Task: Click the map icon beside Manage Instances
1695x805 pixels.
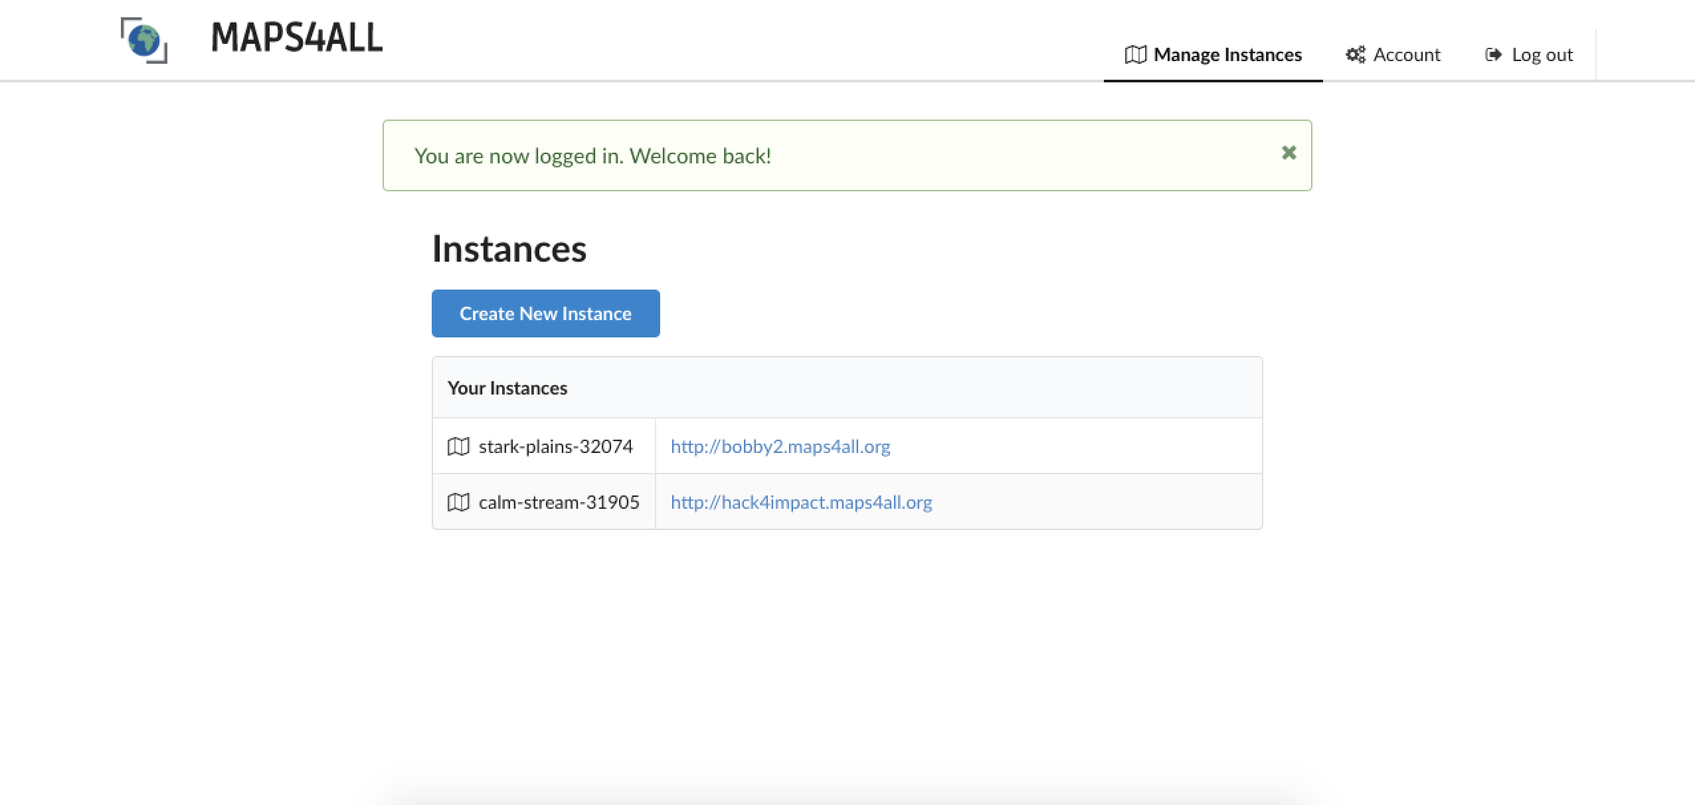Action: (1135, 54)
